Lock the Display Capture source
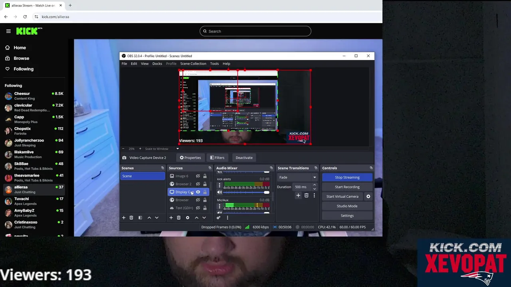This screenshot has height=287, width=511. 205,192
